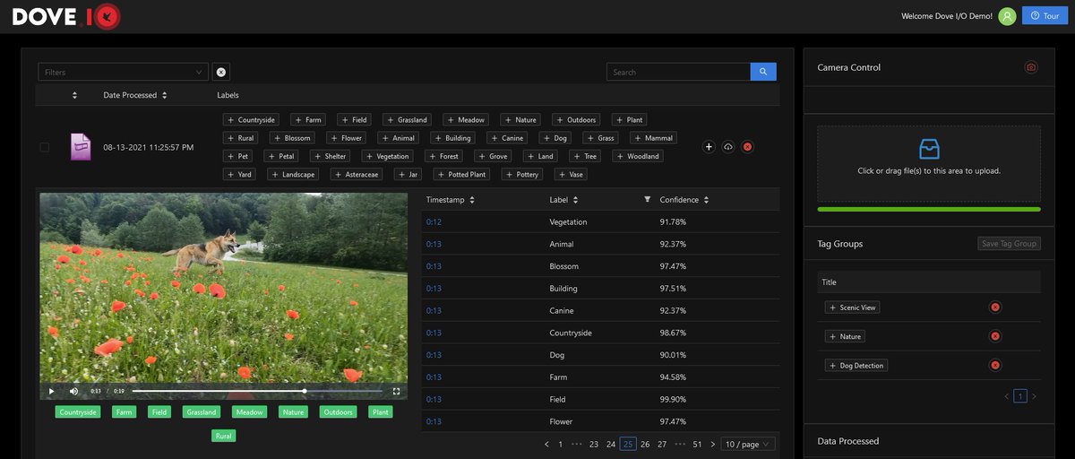Select the video row checkbox

pos(45,147)
